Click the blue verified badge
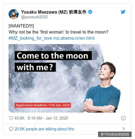Viewport: 135px width, 139px height. point(90,12)
